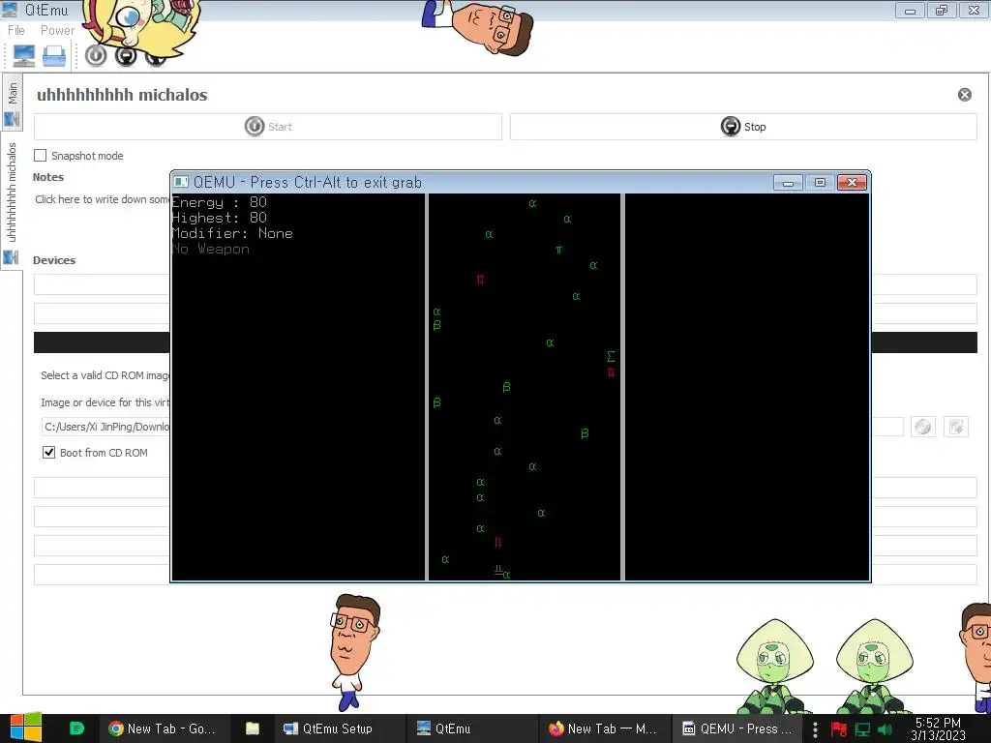The height and width of the screenshot is (743, 991).
Task: Close the michalos machine tab with the X
Action: pyautogui.click(x=965, y=95)
